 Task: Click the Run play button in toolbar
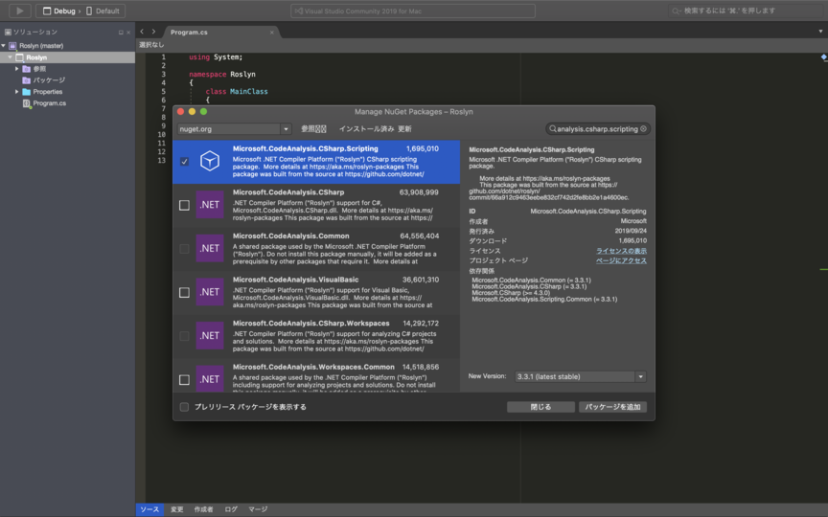[x=19, y=11]
